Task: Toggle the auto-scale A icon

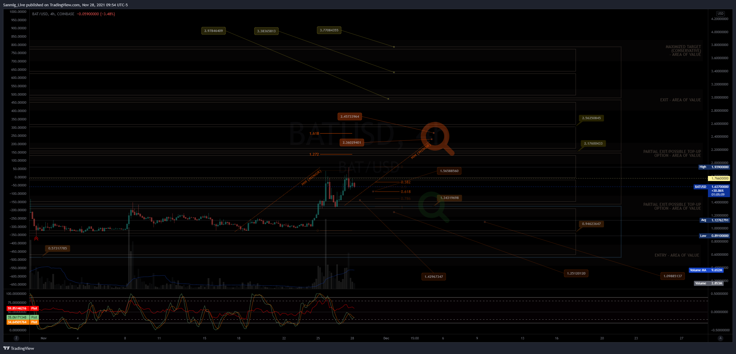Action: [x=720, y=338]
